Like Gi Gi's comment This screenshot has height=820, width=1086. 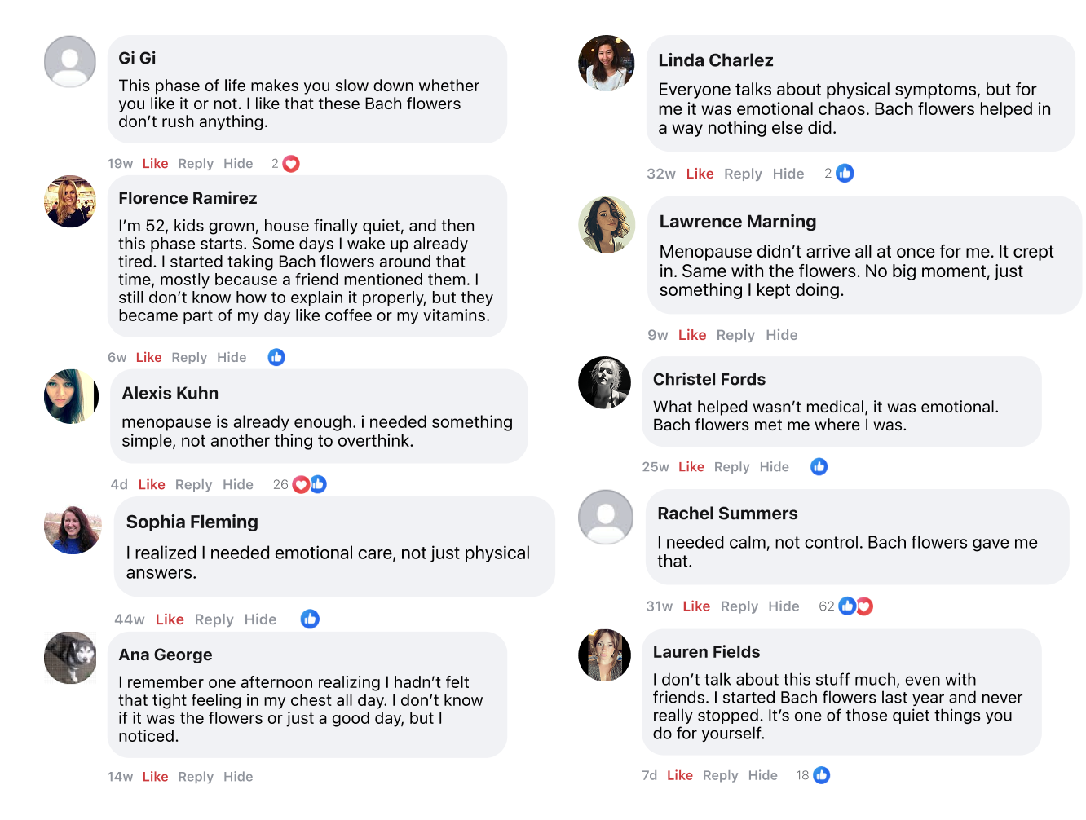click(x=155, y=164)
